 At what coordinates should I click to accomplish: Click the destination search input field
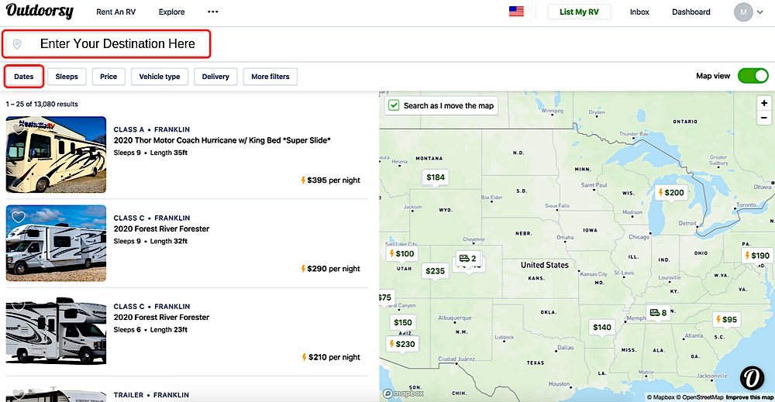pyautogui.click(x=116, y=44)
